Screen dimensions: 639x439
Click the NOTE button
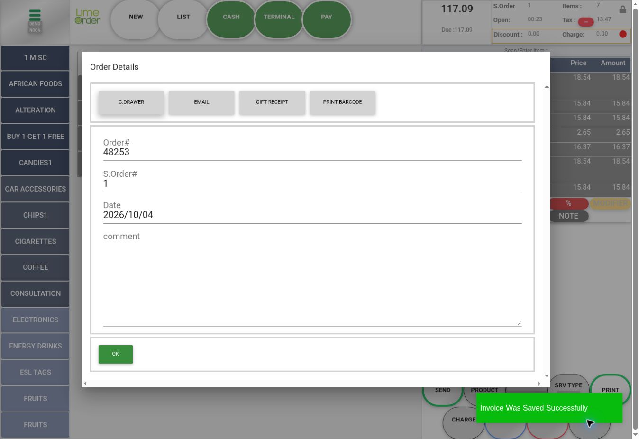[x=569, y=216]
